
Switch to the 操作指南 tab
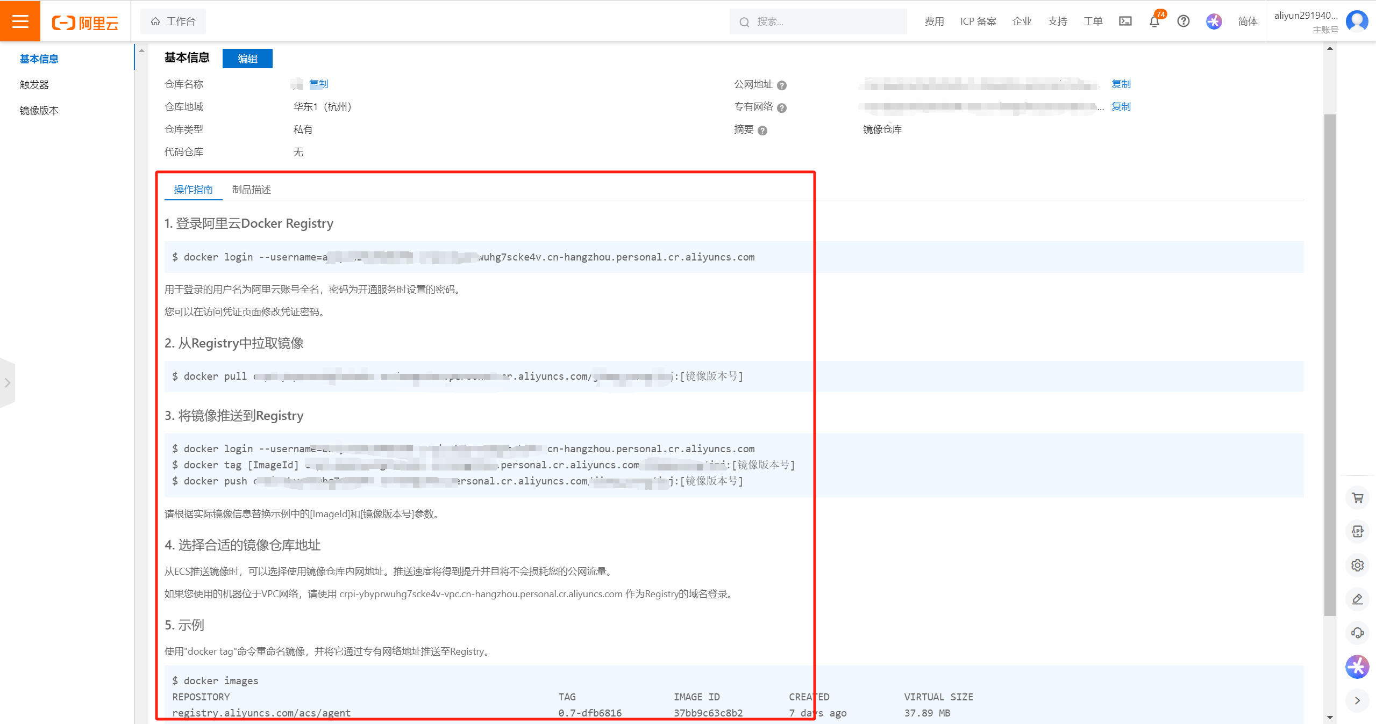point(194,190)
